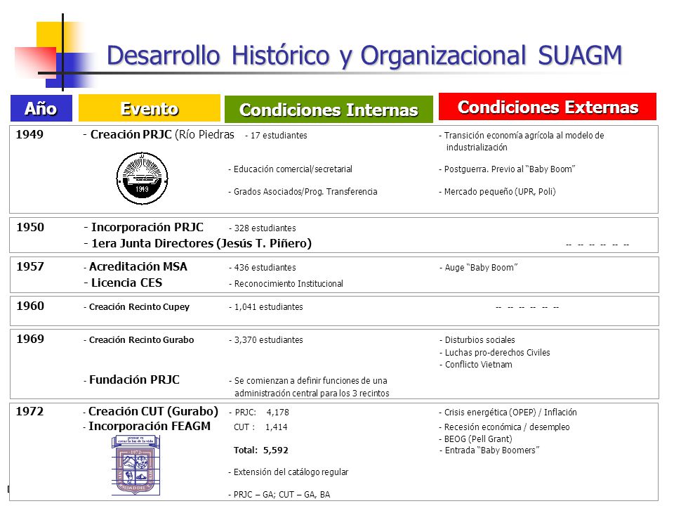Click Reconocimiento Institucional line
The height and width of the screenshot is (506, 674).
click(286, 283)
